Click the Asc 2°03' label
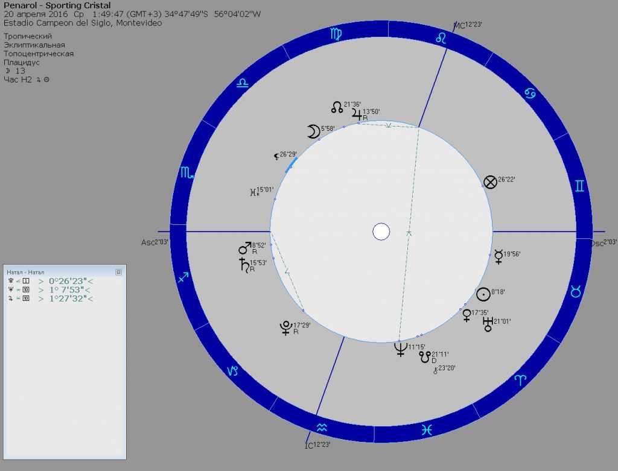 pyautogui.click(x=155, y=242)
